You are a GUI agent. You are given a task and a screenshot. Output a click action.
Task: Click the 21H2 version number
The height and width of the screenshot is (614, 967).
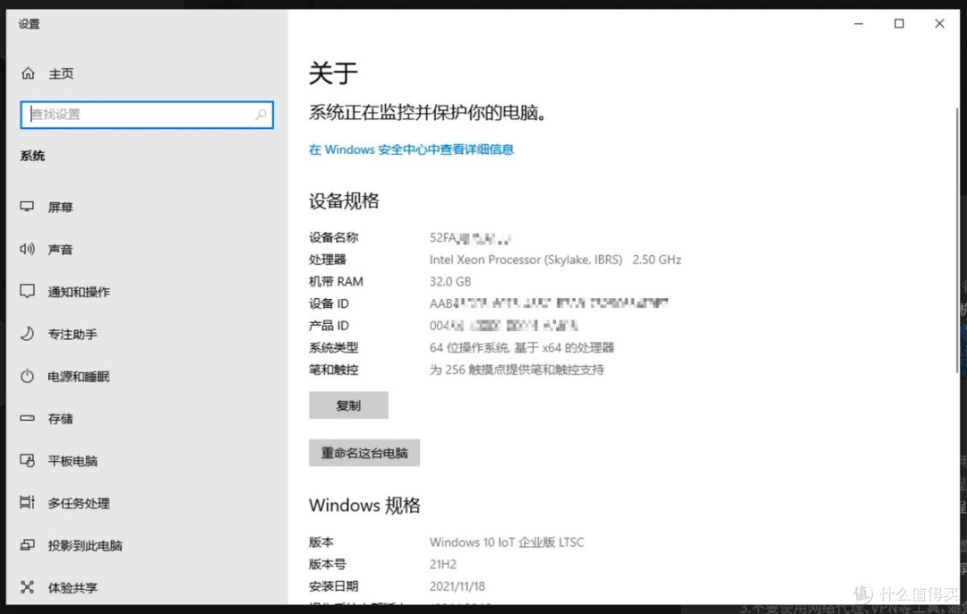(x=443, y=564)
